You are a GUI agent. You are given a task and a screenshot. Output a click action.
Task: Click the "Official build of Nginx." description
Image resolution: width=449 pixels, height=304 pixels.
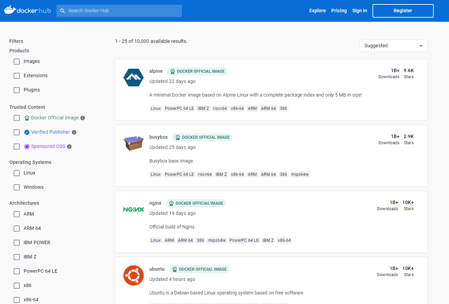(172, 227)
